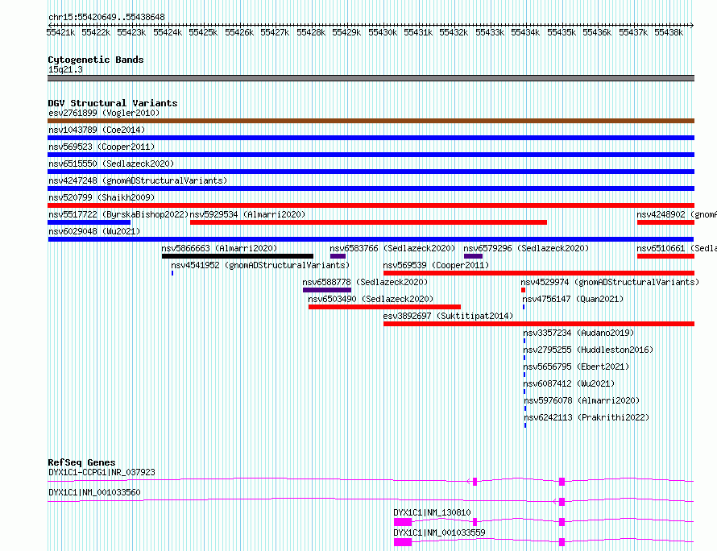Click the small red nsv4529974 marker

click(x=523, y=290)
